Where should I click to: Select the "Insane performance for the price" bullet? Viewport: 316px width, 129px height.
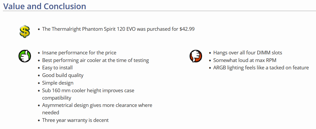click(79, 53)
